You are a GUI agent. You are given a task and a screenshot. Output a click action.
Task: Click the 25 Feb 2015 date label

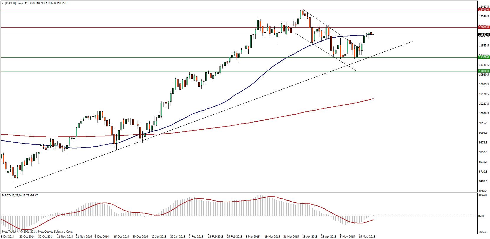pos(235,236)
